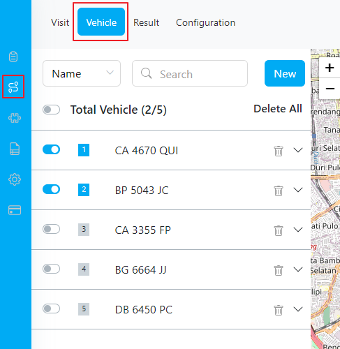The image size is (340, 349).
Task: Zoom in on the map
Action: [x=330, y=68]
